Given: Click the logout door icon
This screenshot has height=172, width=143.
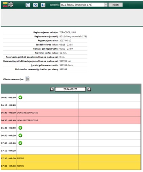Looking at the screenshot, I should tap(43, 5).
